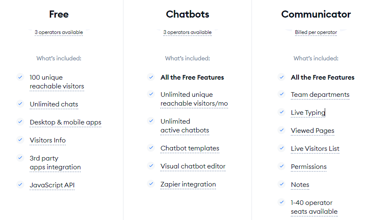Click the Live Typing feature text

point(308,113)
